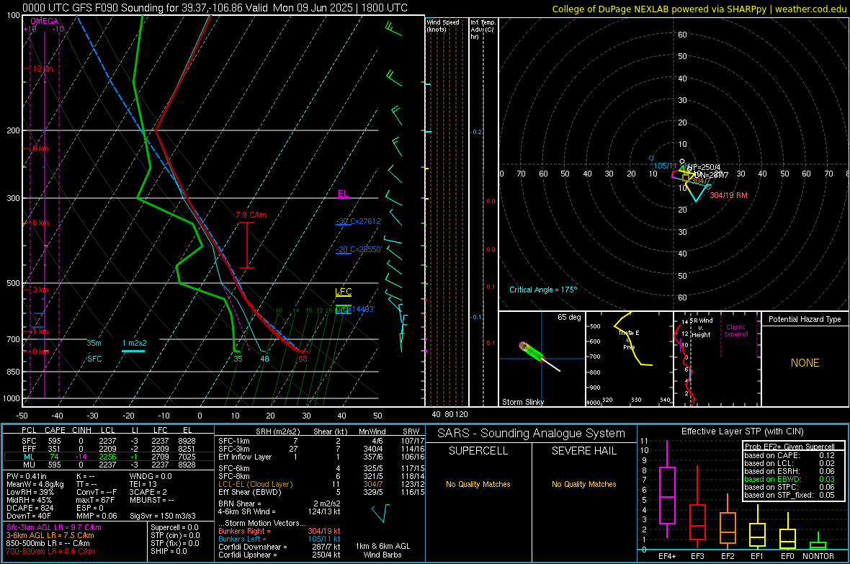Screen dimensions: 850x564
Task: Select the EFF parcel row
Action: point(107,449)
